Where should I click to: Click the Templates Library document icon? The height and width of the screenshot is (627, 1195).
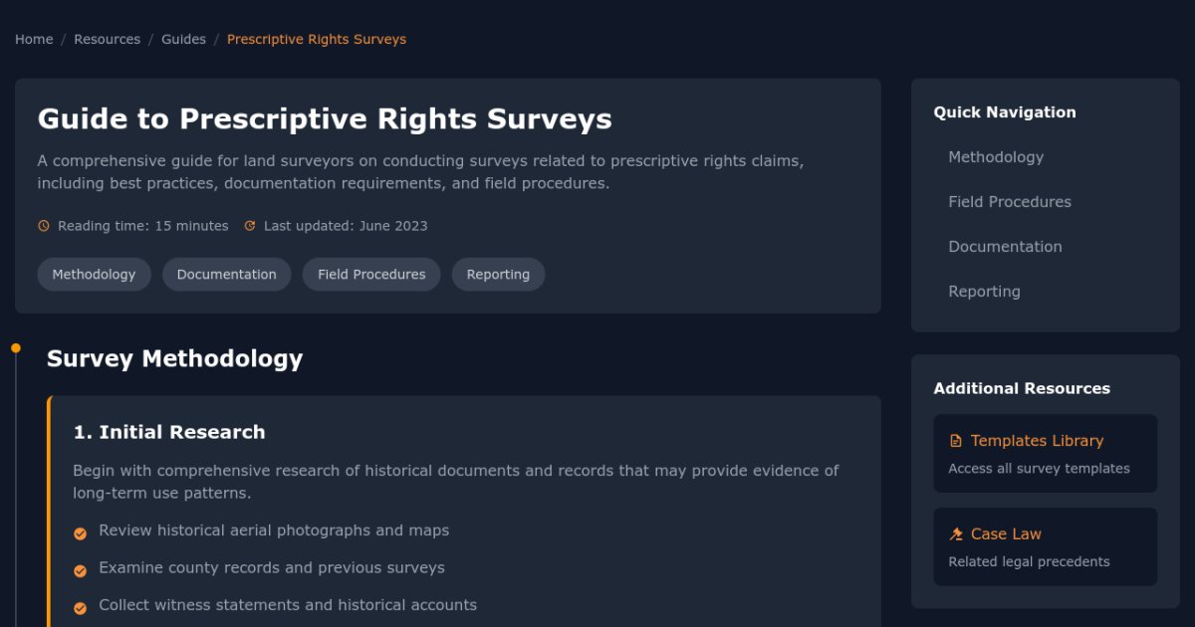tap(956, 441)
